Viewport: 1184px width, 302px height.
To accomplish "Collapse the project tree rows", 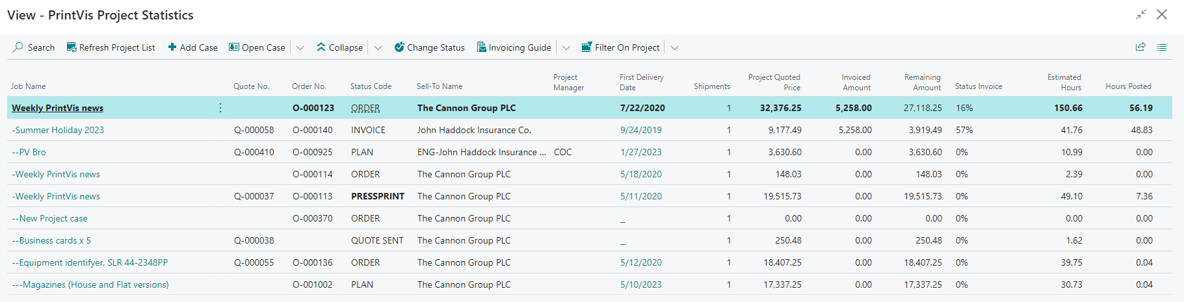I will click(x=339, y=47).
